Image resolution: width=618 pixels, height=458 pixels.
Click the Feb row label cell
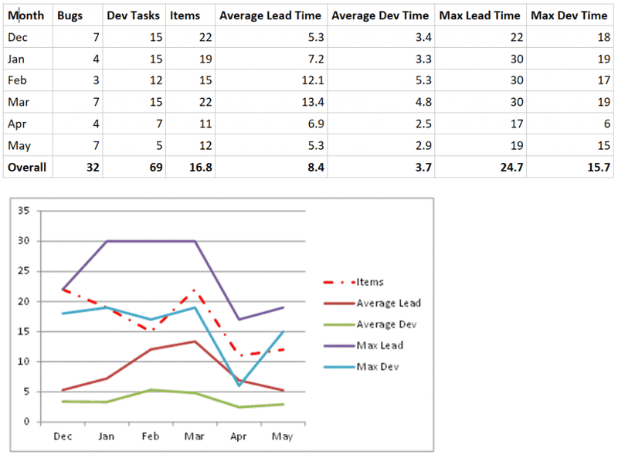(x=28, y=80)
